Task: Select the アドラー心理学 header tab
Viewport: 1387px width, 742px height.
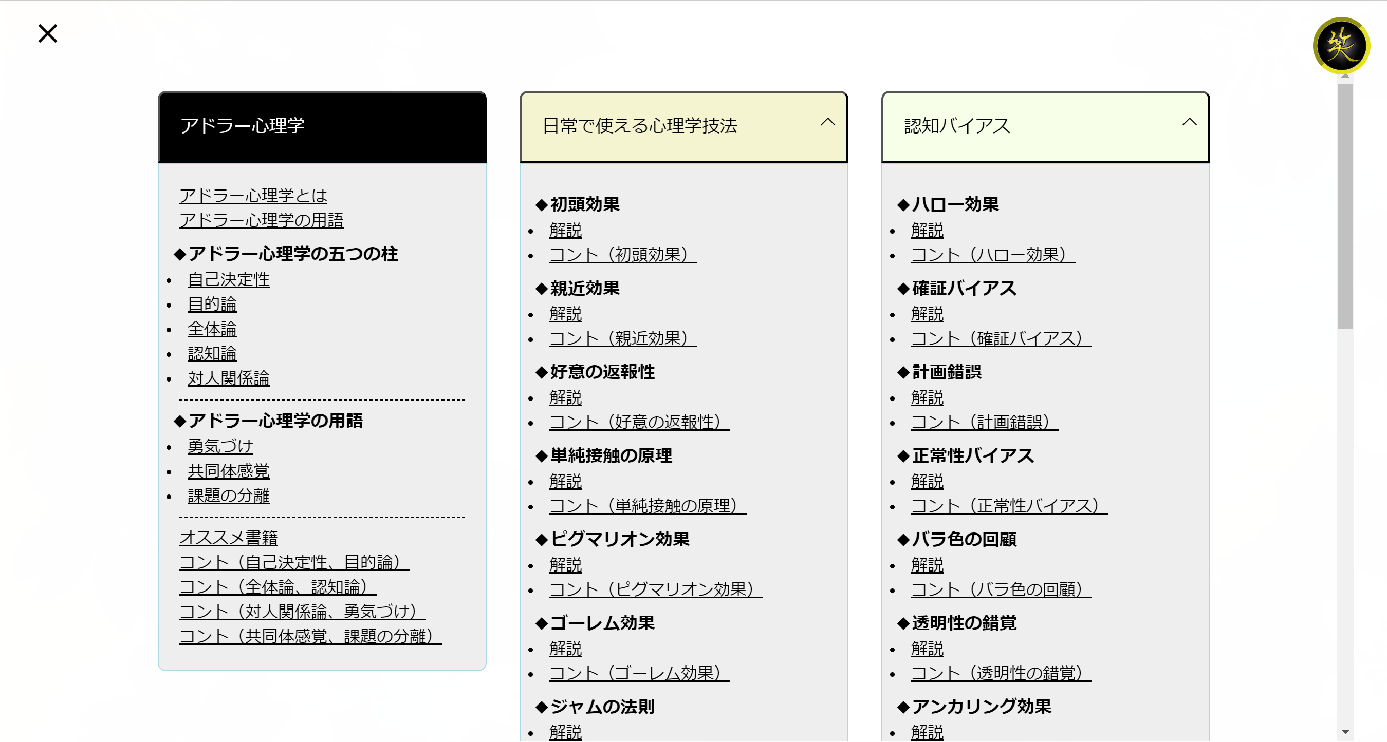Action: pos(322,127)
